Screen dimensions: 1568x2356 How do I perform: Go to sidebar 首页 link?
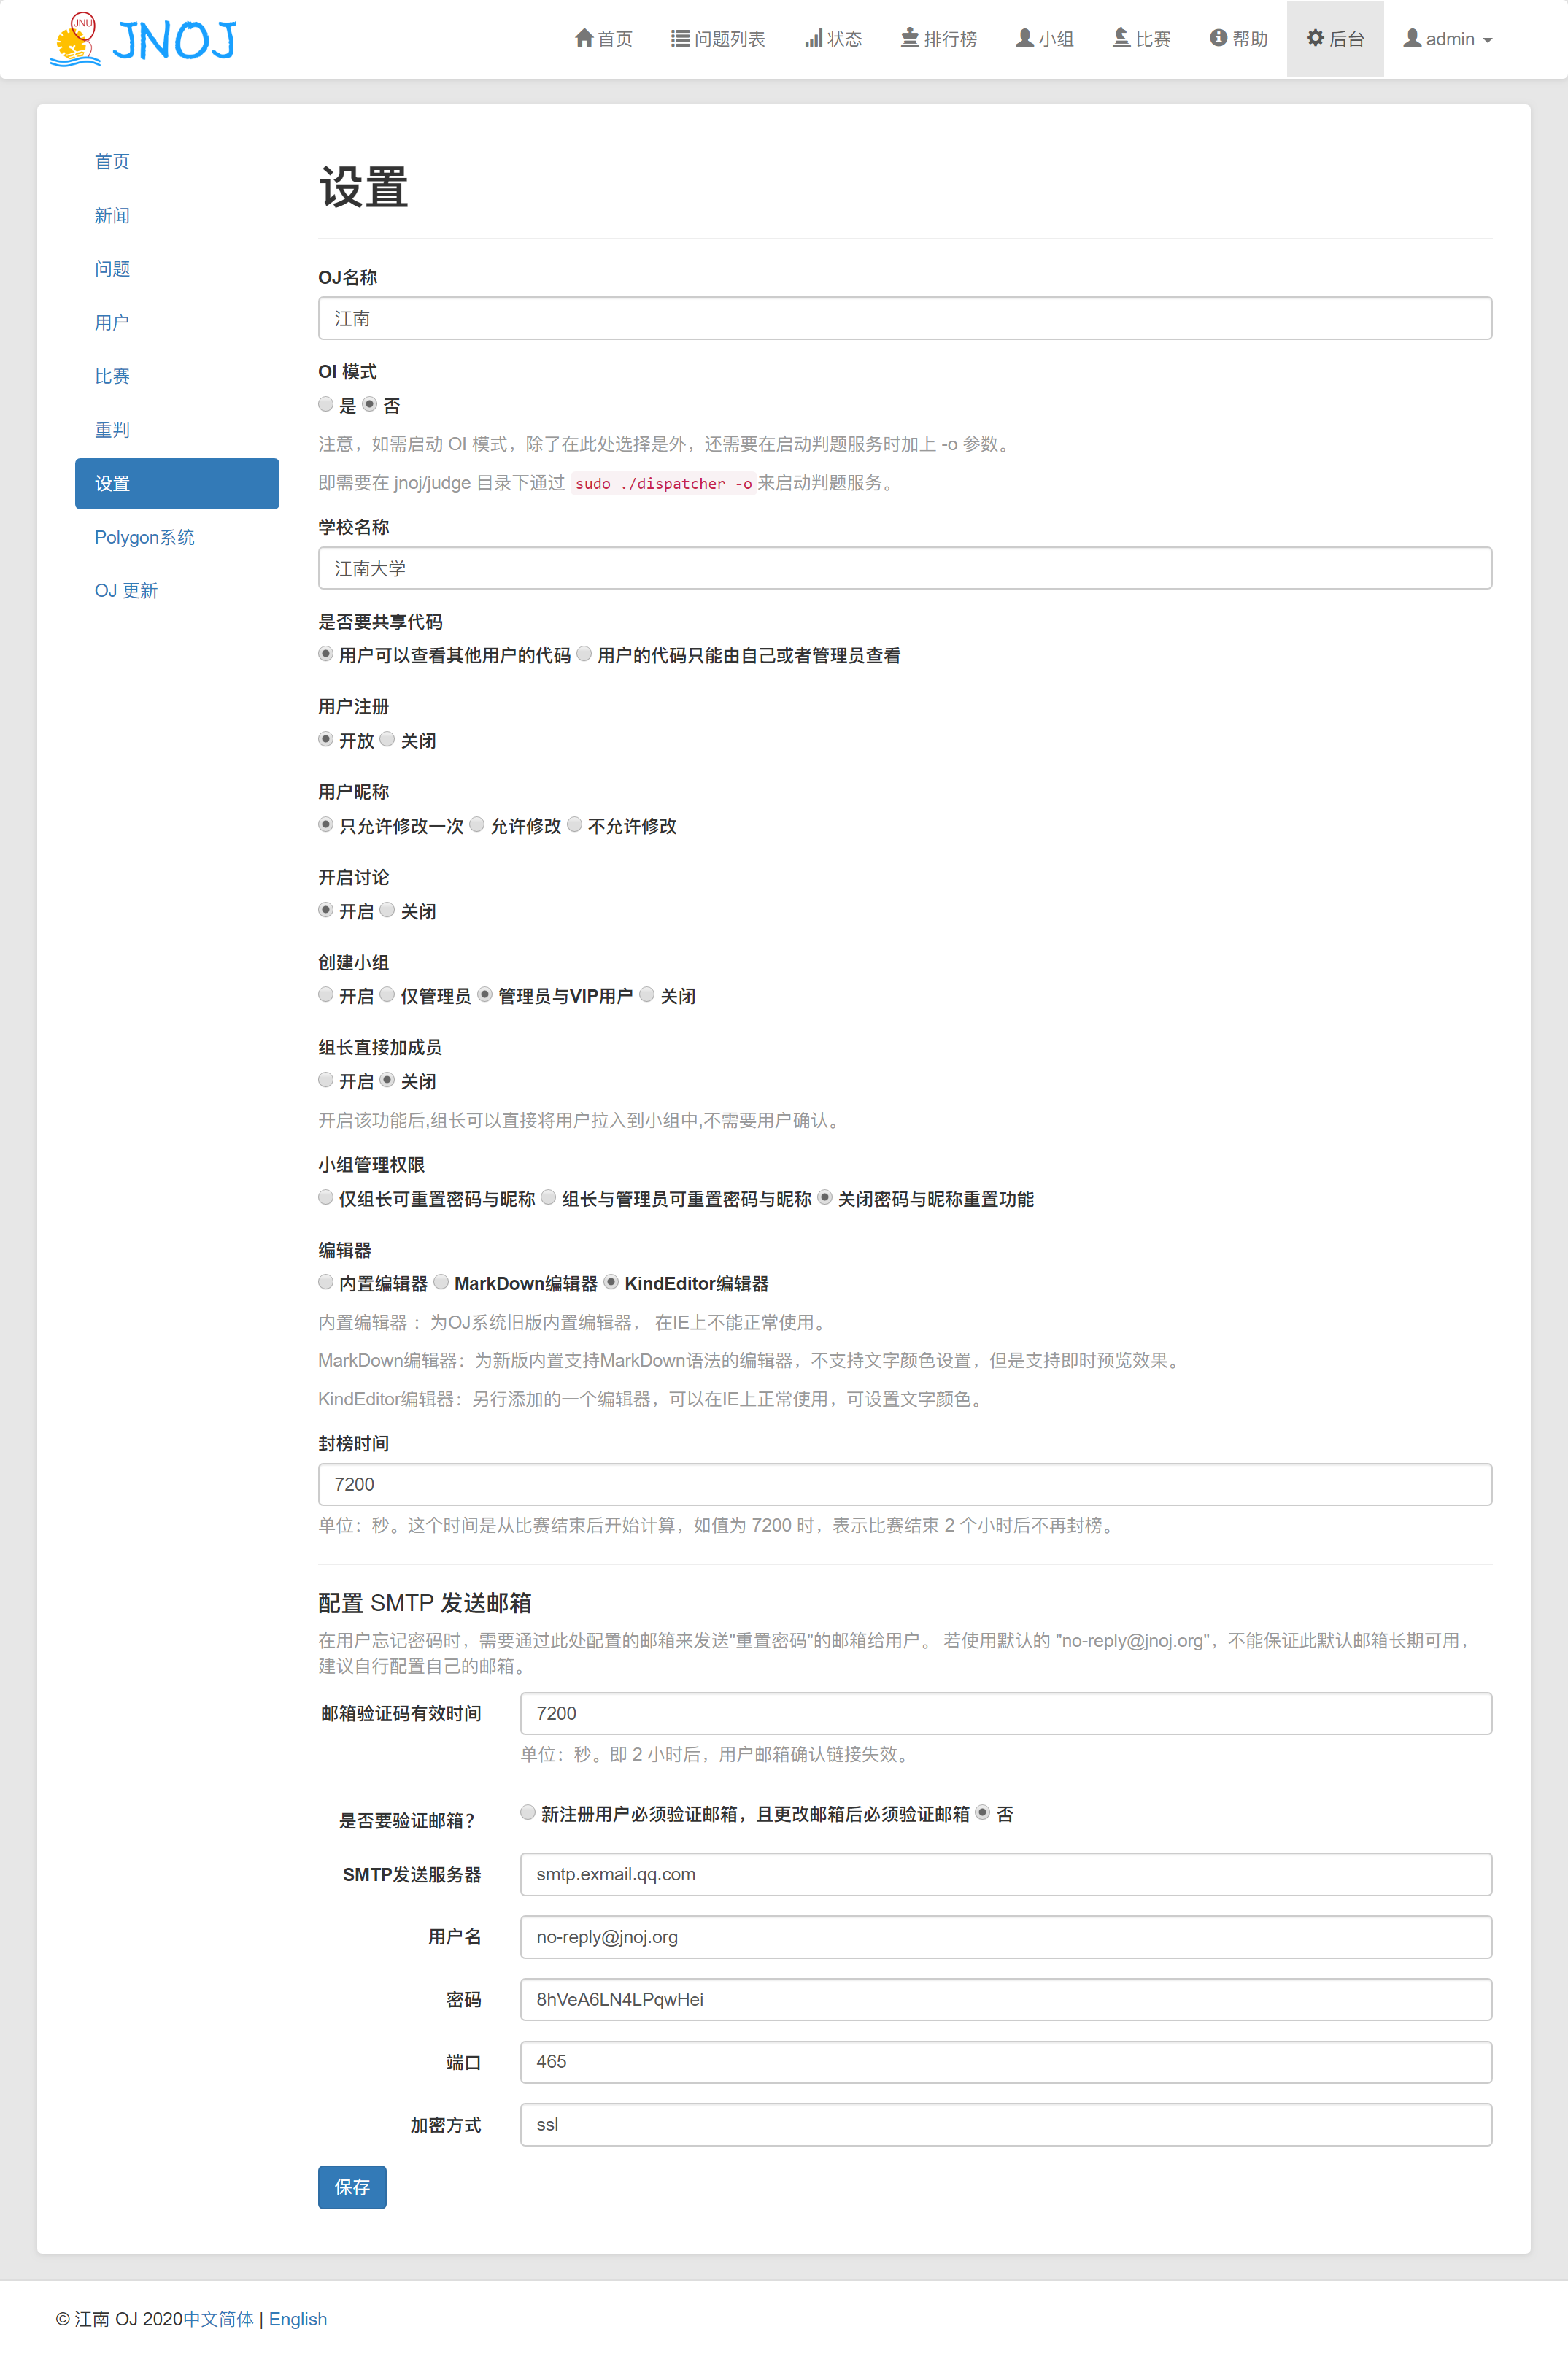(x=112, y=162)
